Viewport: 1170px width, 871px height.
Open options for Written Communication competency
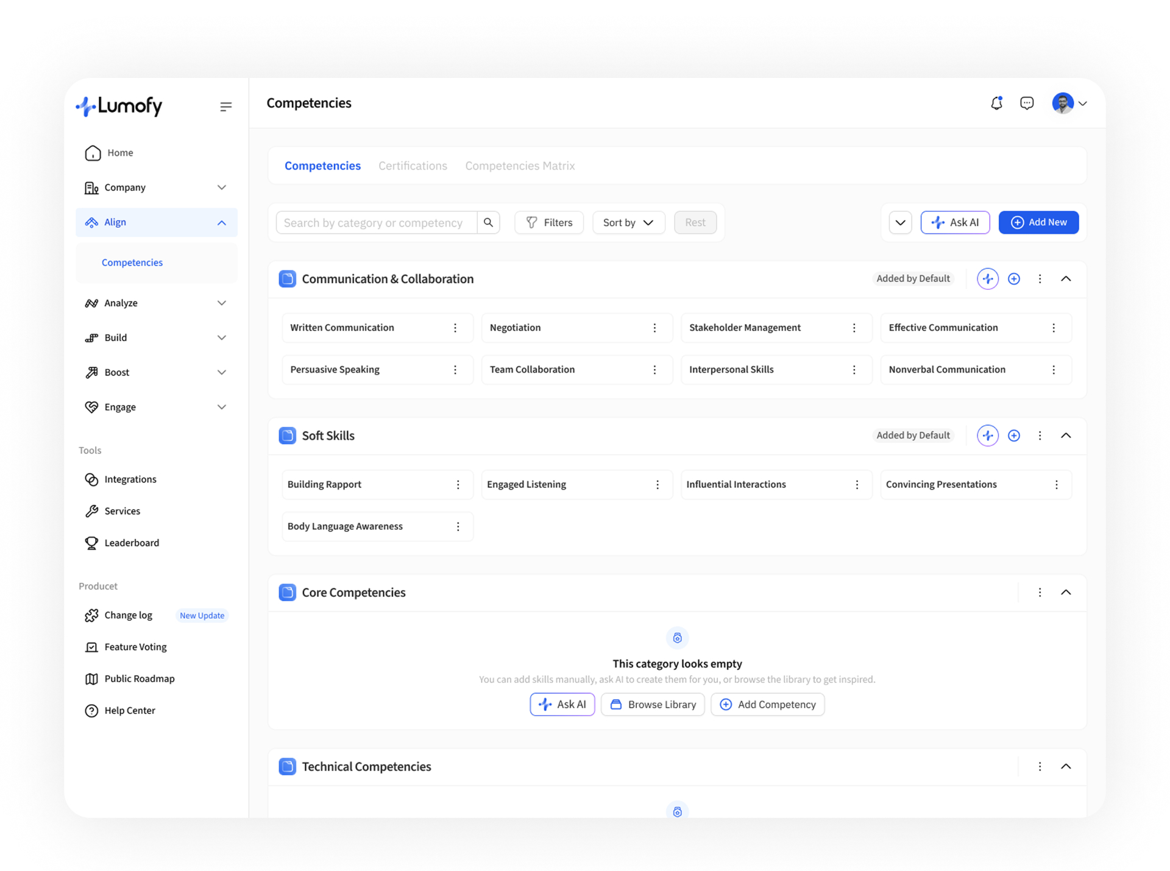pyautogui.click(x=455, y=328)
